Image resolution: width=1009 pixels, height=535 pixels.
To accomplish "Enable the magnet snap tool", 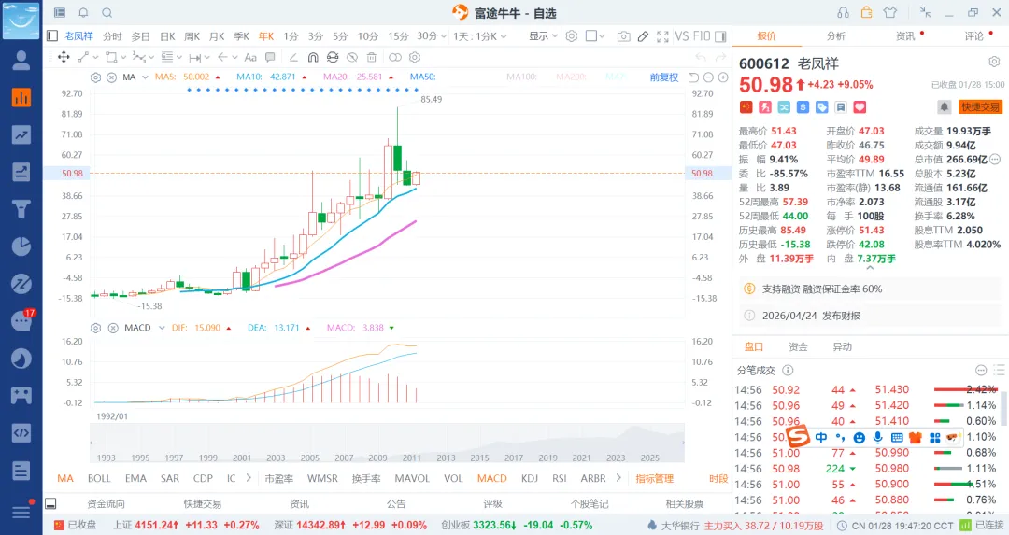I will coord(313,57).
